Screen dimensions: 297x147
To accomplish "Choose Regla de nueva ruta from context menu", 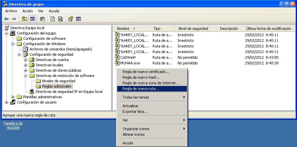I will click(152, 89).
